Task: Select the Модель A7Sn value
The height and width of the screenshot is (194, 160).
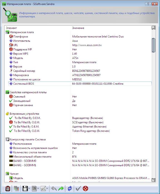Action: 75,58
